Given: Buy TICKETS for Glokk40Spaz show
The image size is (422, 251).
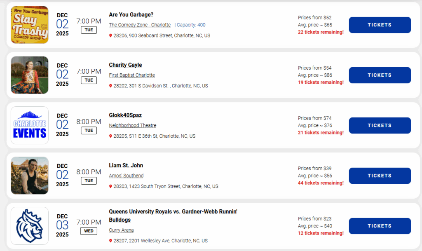Looking at the screenshot, I should 380,125.
